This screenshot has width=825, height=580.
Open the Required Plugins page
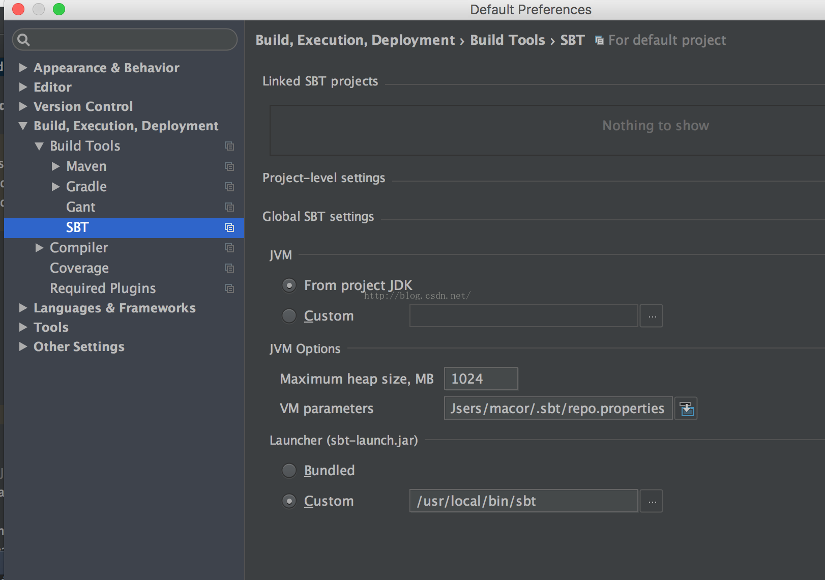[x=103, y=288]
